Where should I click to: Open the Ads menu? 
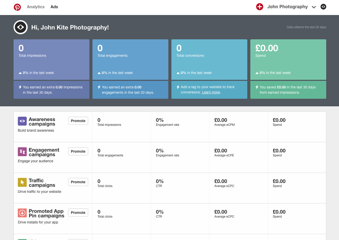point(54,7)
